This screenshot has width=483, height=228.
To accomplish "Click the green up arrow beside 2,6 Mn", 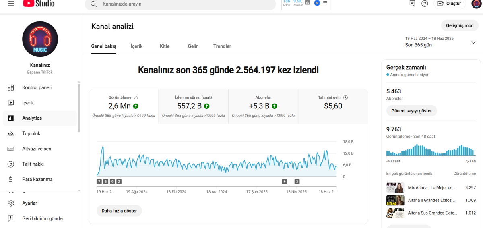I will (136, 106).
